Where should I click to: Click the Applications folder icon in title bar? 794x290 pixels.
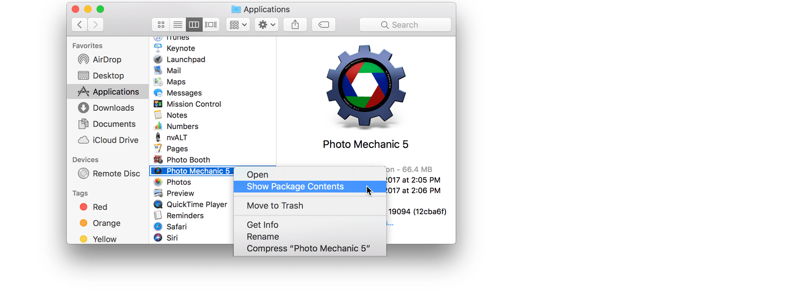point(236,9)
